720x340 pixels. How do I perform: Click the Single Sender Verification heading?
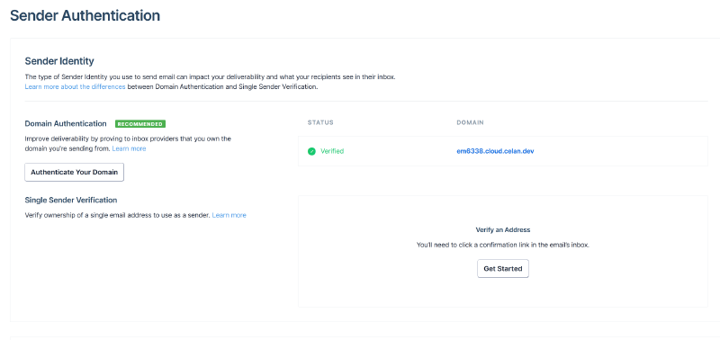point(71,200)
